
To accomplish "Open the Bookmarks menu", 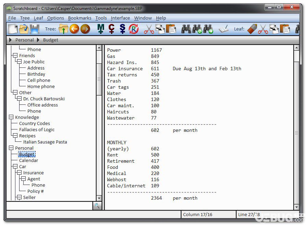I will (x=80, y=18).
